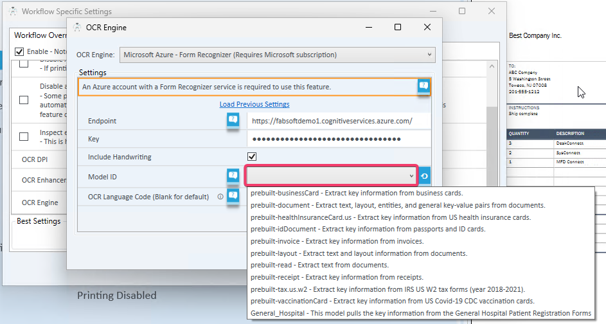Click the Workflow Specific Settings title icon
The image size is (606, 324).
click(12, 12)
